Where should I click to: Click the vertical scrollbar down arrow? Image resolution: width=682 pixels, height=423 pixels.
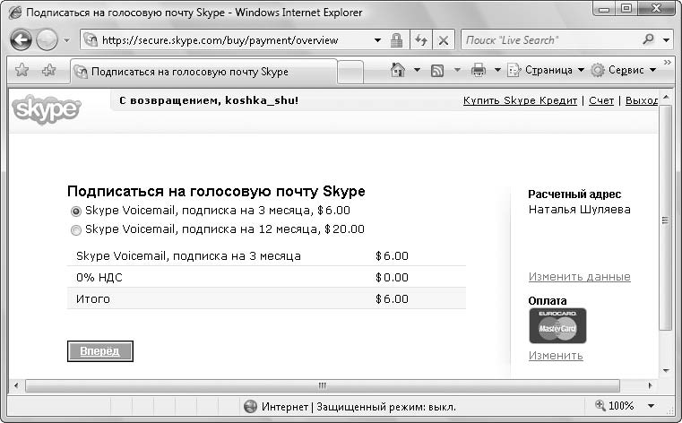666,371
